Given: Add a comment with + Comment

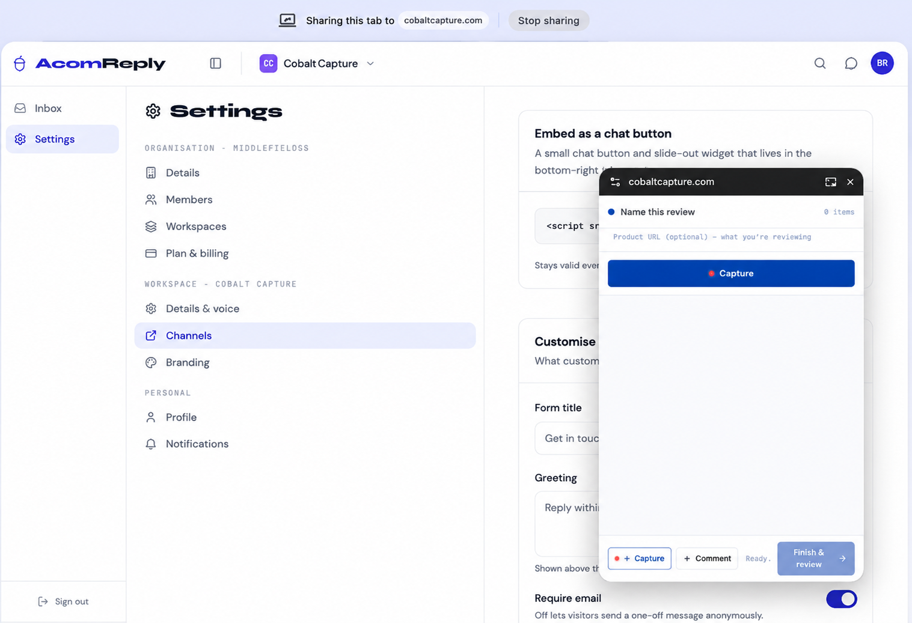Looking at the screenshot, I should [707, 558].
